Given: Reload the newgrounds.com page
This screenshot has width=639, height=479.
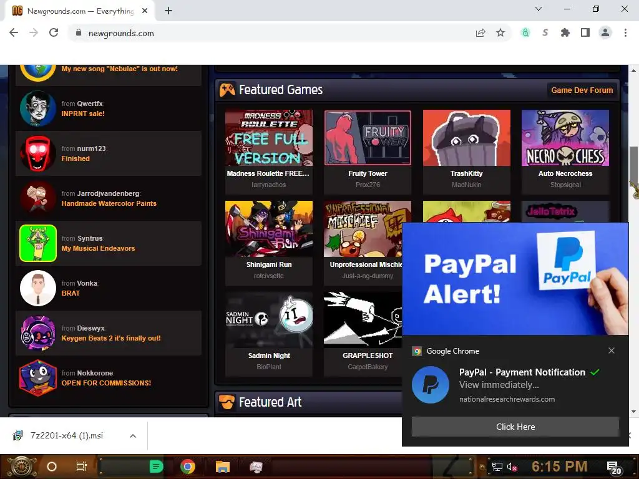Looking at the screenshot, I should click(x=54, y=33).
